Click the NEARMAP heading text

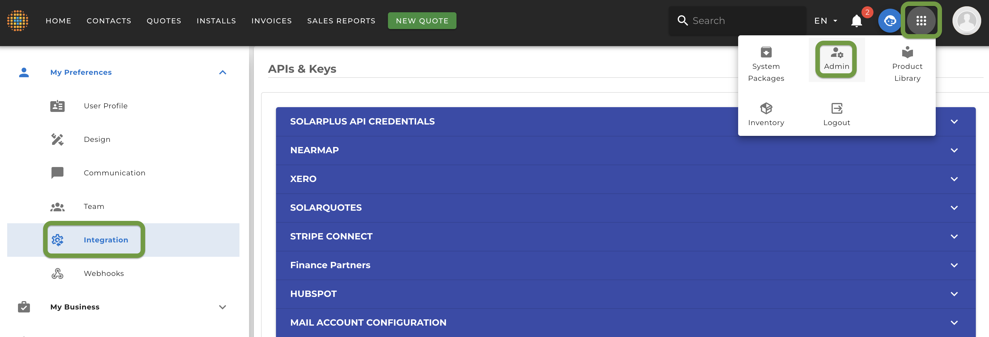tap(314, 151)
